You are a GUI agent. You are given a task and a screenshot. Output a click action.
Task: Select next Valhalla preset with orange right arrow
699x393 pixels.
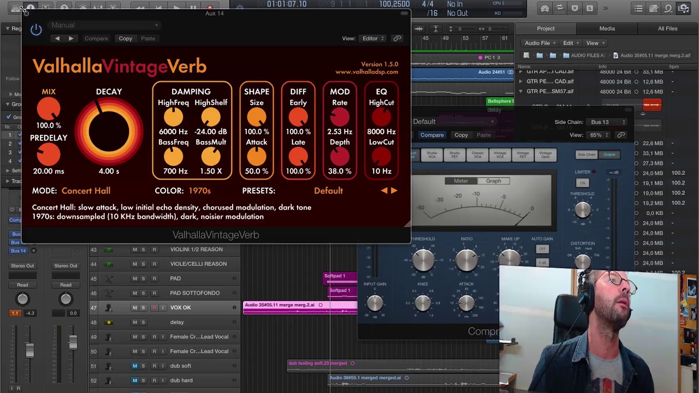394,190
